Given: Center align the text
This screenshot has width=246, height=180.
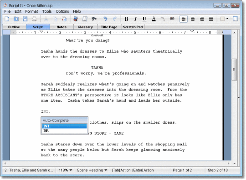Looking at the screenshot, I should [193, 19].
